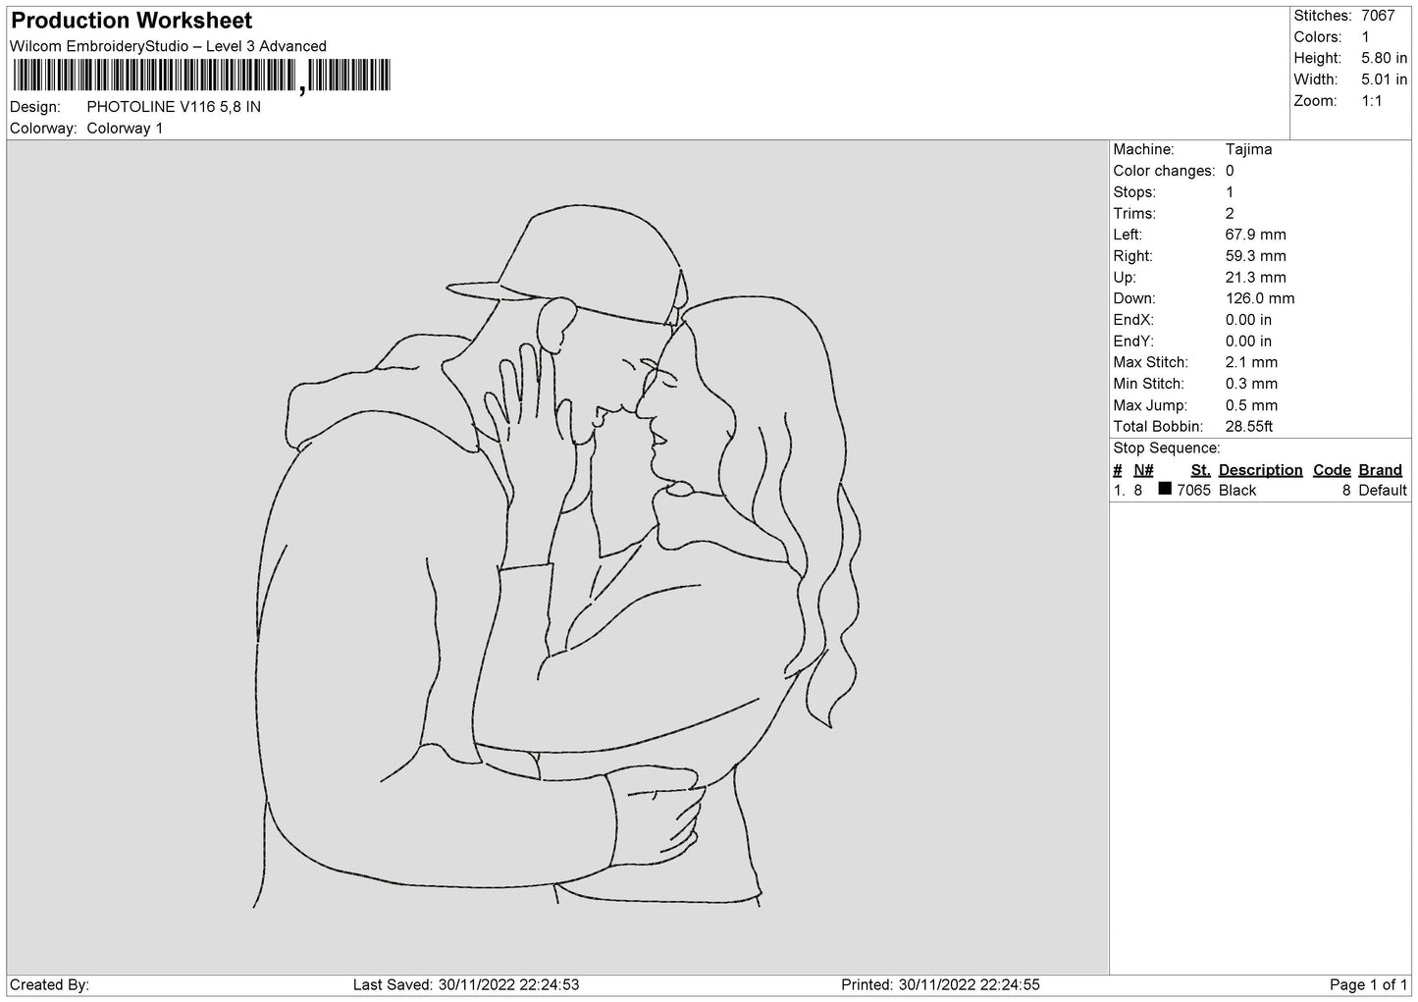Click the 'Stop Sequence:' label
The width and height of the screenshot is (1418, 1002).
pos(1167,448)
